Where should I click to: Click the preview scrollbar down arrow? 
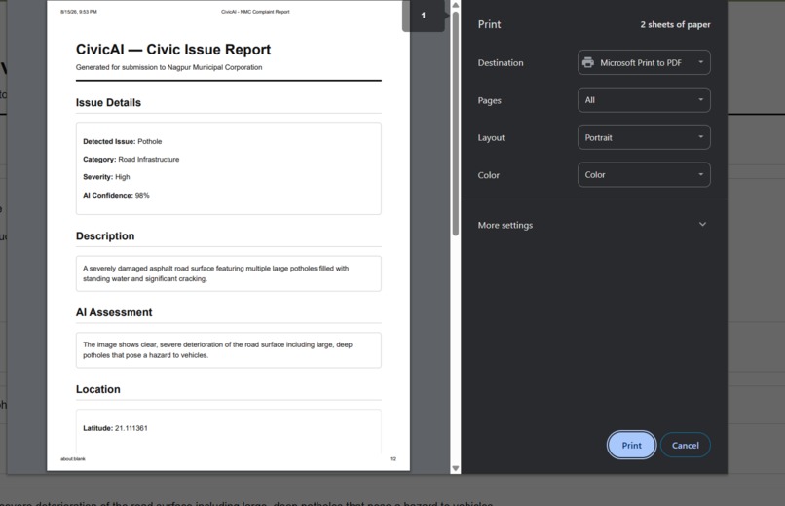point(456,468)
